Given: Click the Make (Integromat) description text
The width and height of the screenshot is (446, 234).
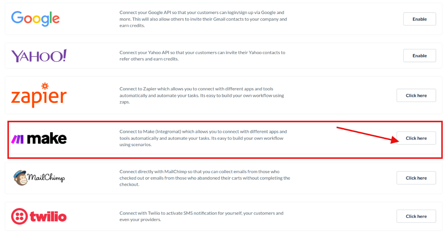Looking at the screenshot, I should pos(203,138).
